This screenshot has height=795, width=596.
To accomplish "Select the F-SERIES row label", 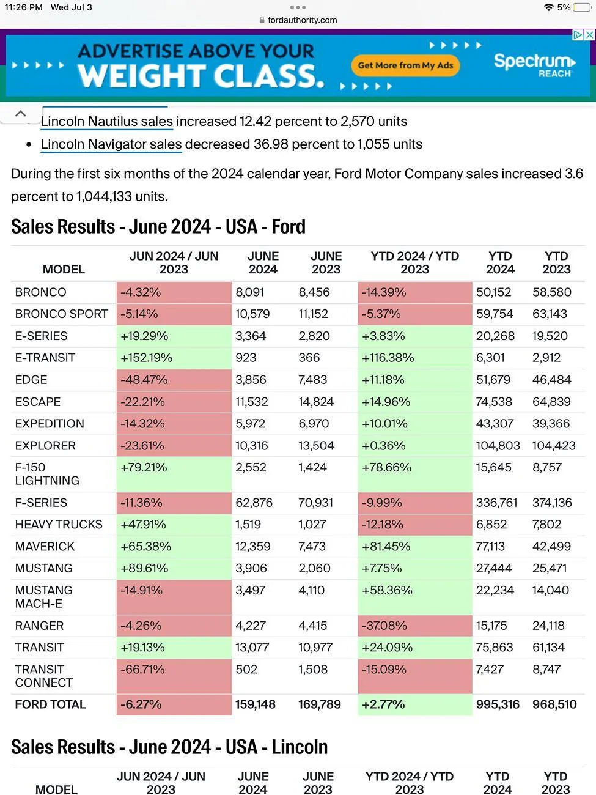I will 41,503.
